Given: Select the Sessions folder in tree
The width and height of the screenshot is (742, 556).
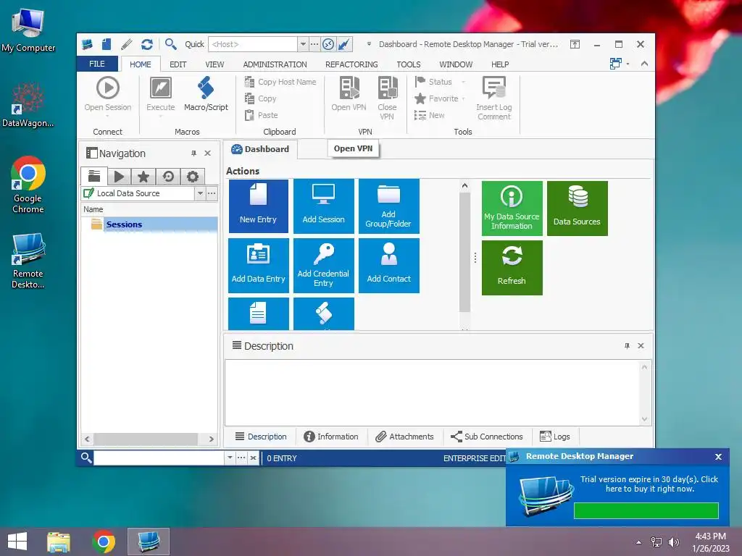Looking at the screenshot, I should 124,224.
